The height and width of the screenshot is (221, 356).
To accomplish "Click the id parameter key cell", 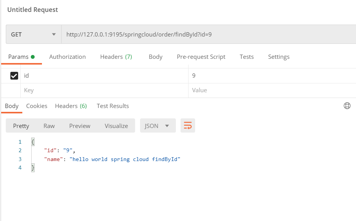I will [x=104, y=76].
